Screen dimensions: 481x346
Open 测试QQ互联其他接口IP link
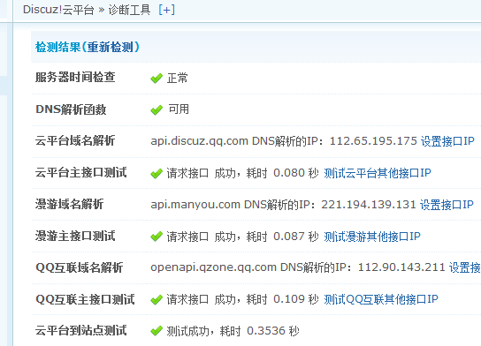381,299
